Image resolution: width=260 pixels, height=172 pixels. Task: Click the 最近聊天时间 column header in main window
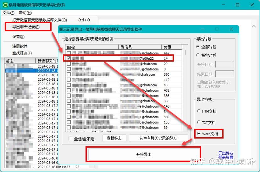[47, 61]
